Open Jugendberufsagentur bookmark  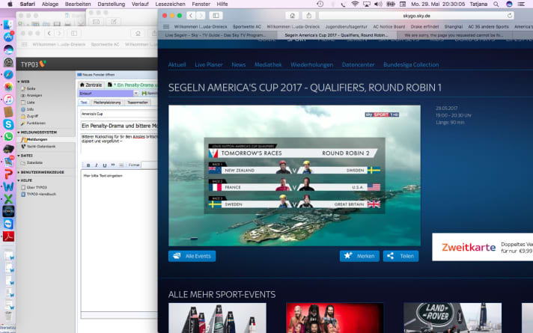(x=346, y=26)
